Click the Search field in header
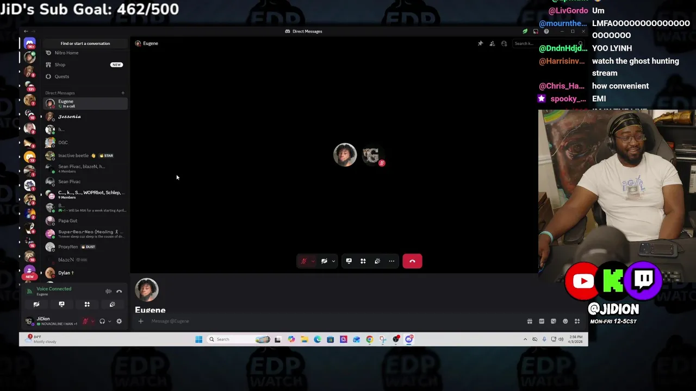The height and width of the screenshot is (391, 696). coord(548,43)
